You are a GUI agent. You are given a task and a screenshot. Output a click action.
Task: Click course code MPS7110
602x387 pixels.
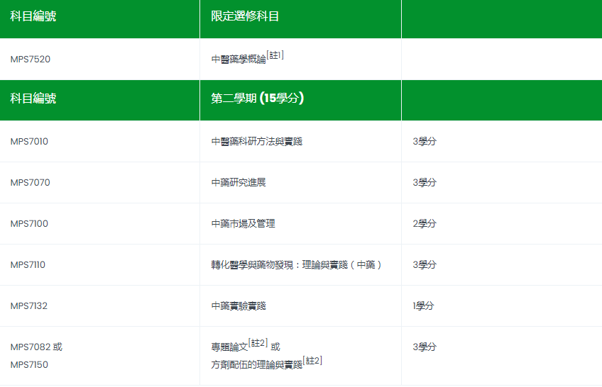click(x=29, y=265)
